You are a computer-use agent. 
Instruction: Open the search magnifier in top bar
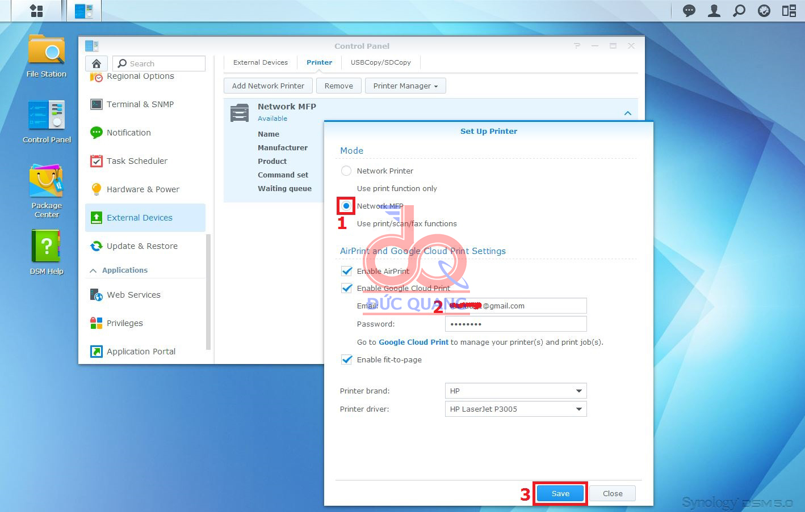coord(739,11)
